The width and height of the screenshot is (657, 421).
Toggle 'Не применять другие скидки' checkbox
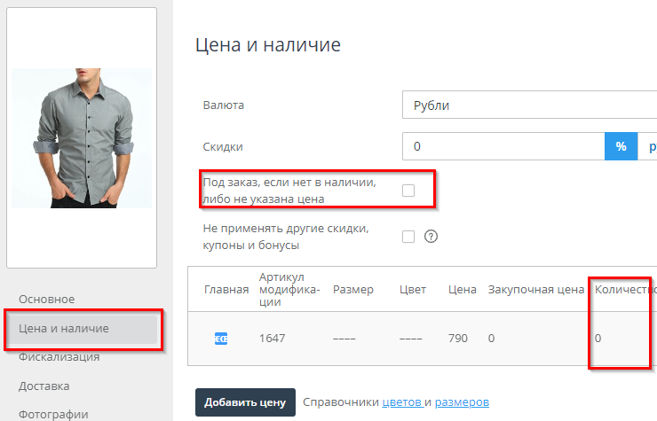tap(408, 237)
